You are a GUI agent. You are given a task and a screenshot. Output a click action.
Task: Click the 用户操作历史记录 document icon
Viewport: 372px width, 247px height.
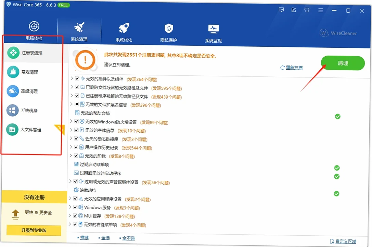click(81, 147)
